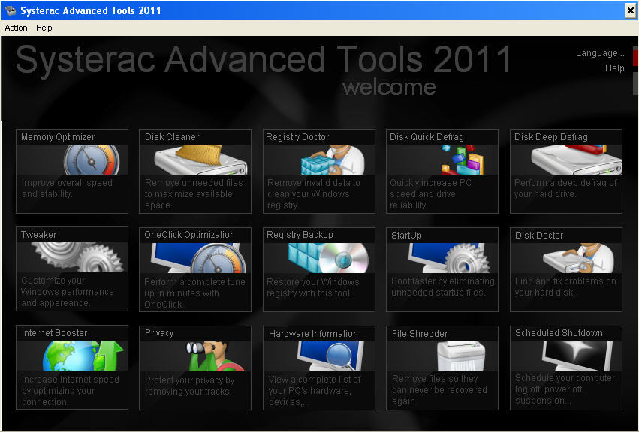The height and width of the screenshot is (432, 639).
Task: Click 'Perform a complete tune up' description
Action: (194, 292)
